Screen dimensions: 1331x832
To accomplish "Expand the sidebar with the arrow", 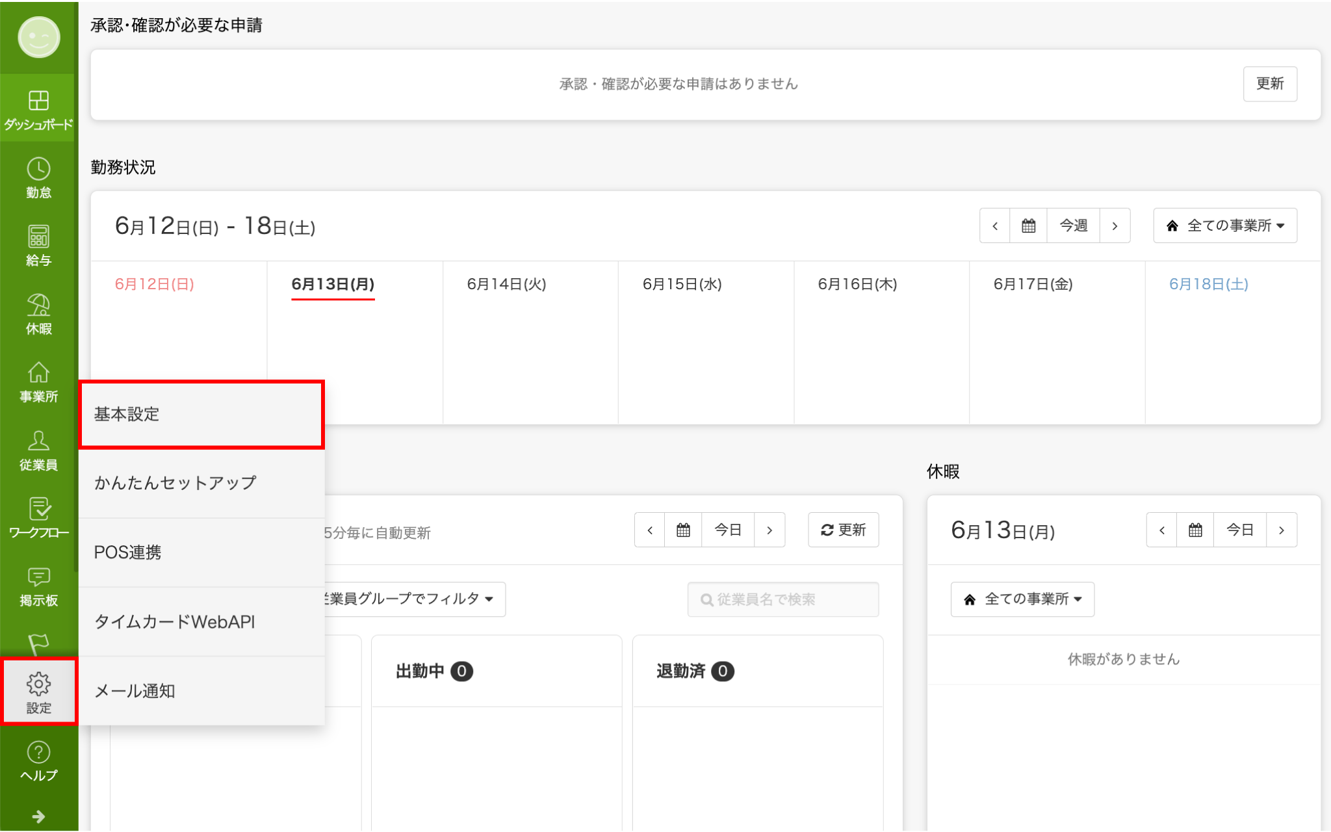I will click(38, 816).
